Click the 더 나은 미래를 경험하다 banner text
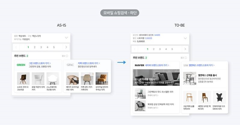Screen dimensions: 240x125 tap(146, 79)
